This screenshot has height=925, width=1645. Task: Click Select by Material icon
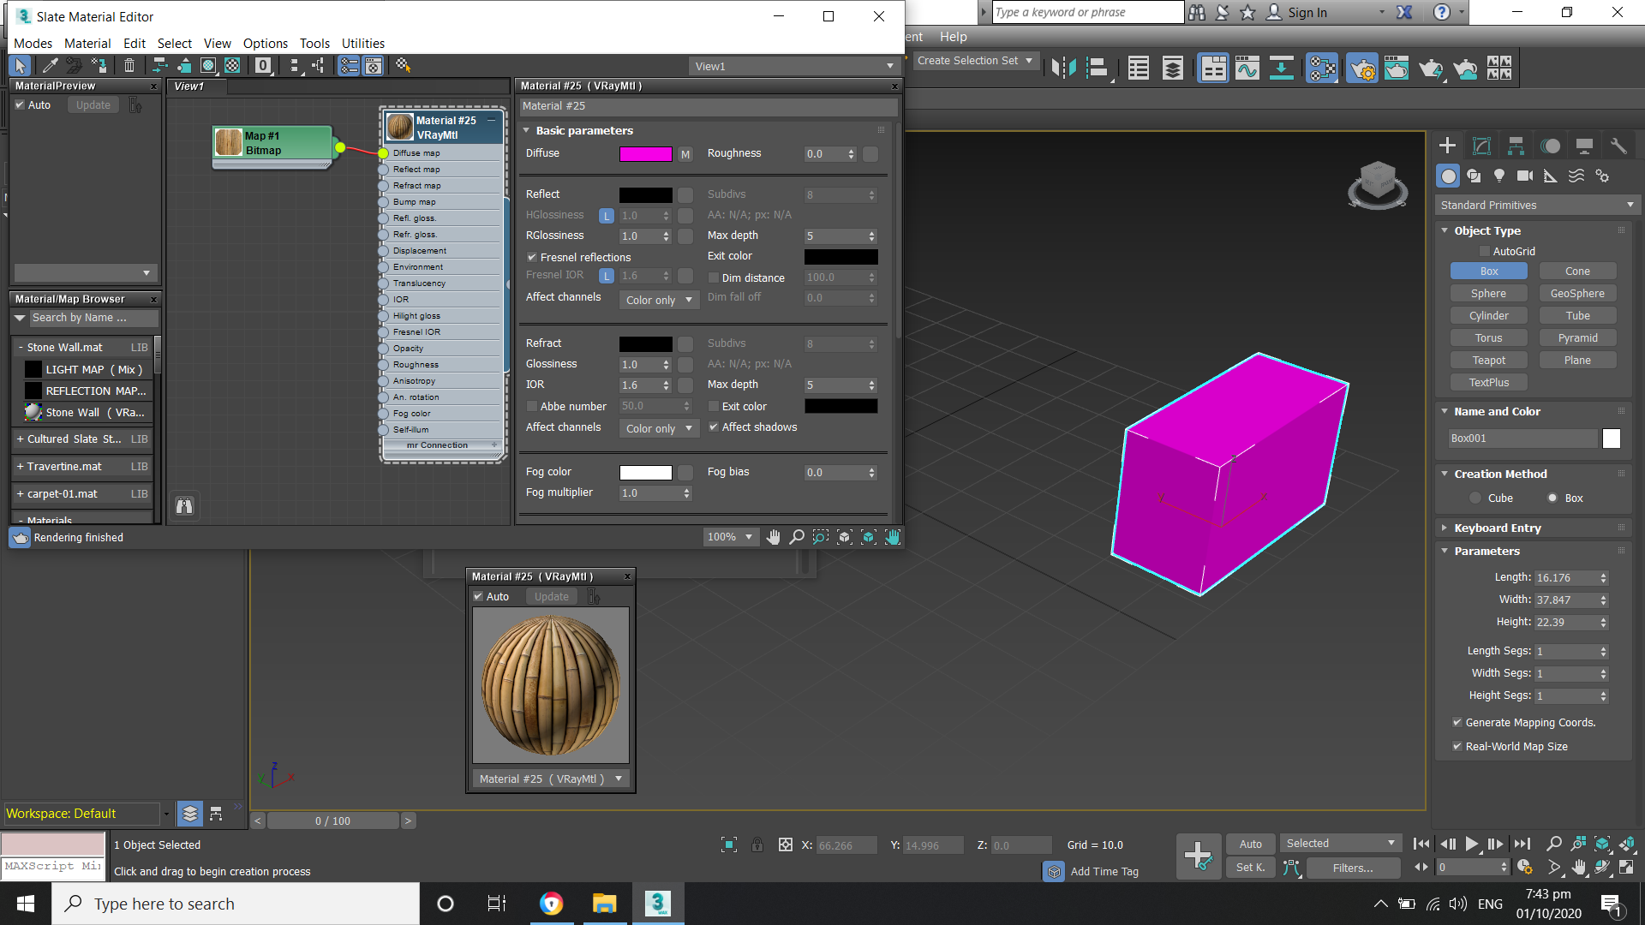403,65
